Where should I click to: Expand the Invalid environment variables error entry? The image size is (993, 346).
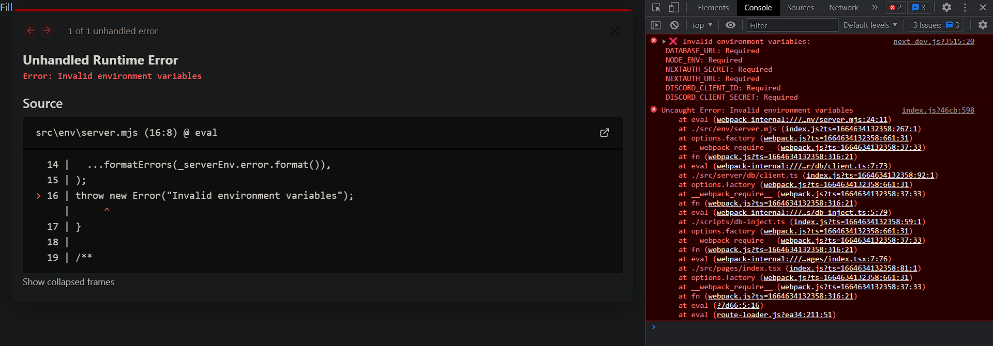pyautogui.click(x=664, y=41)
